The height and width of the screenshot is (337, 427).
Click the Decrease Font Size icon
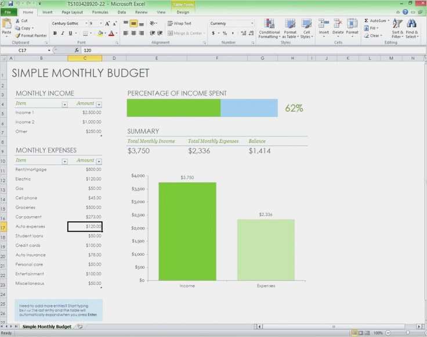(x=115, y=24)
